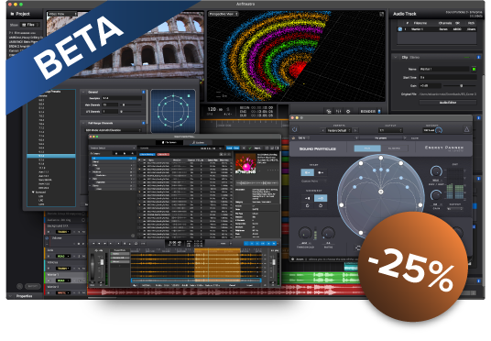Click the Energy Panner power bypass icon

294,129
